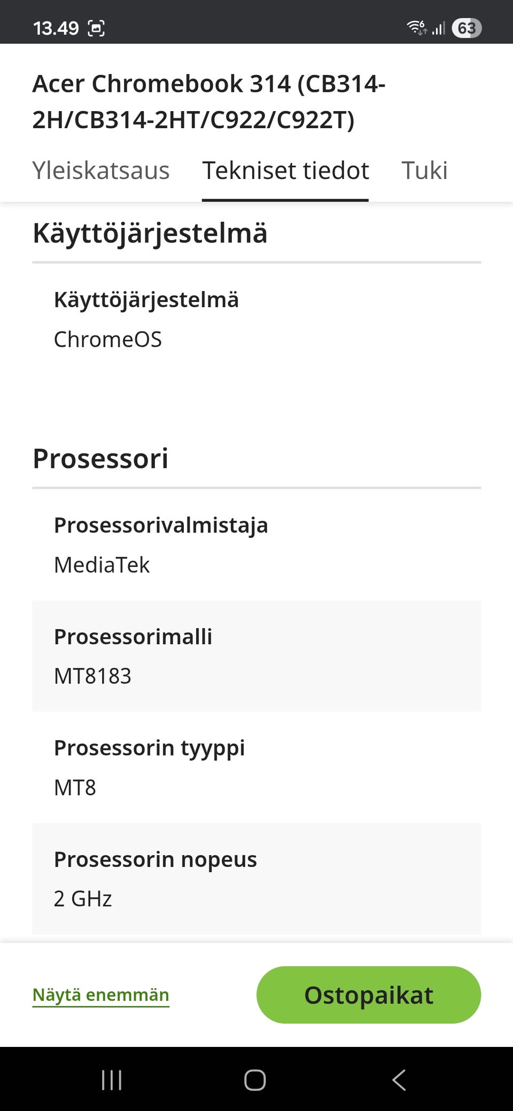The height and width of the screenshot is (1111, 513).
Task: Open the Tuki tab
Action: [424, 171]
